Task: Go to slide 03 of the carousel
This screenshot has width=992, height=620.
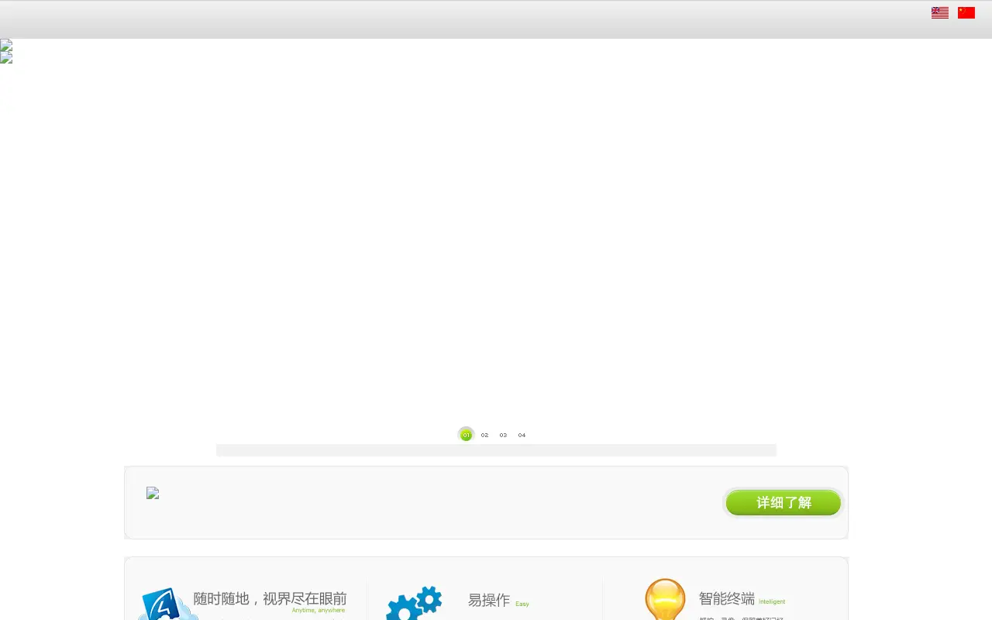Action: [503, 435]
